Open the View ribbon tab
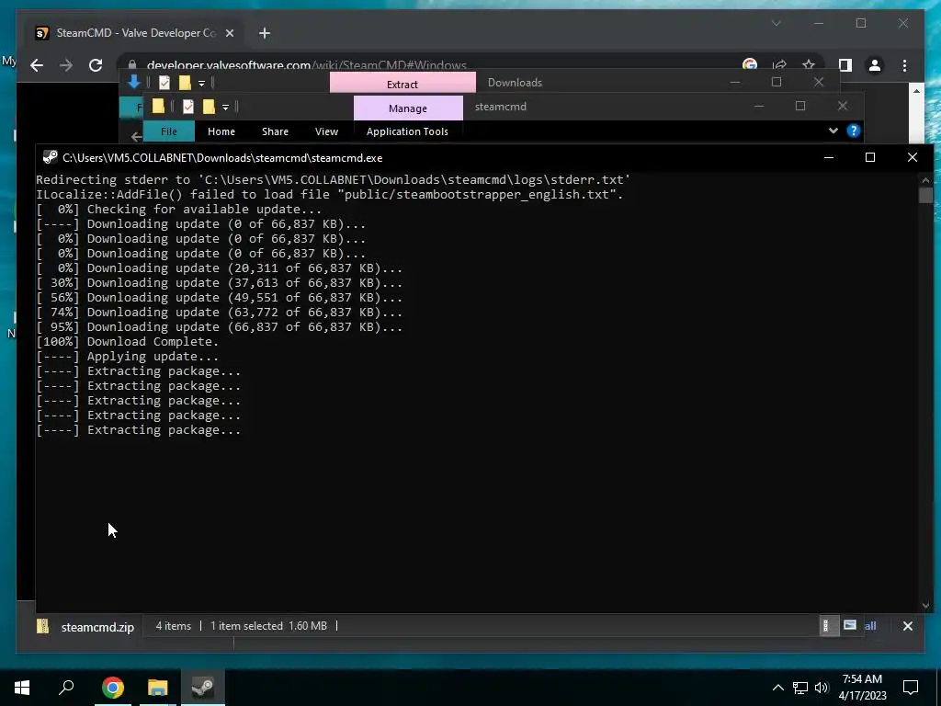The height and width of the screenshot is (706, 941). tap(326, 131)
